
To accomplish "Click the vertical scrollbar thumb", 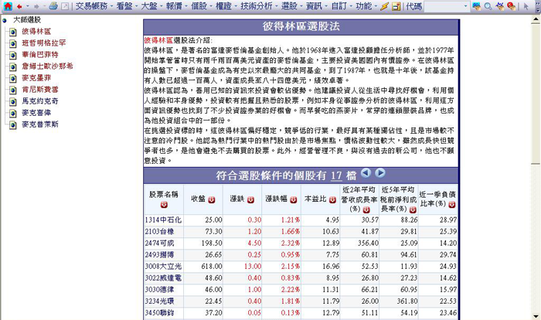I will coord(535,94).
